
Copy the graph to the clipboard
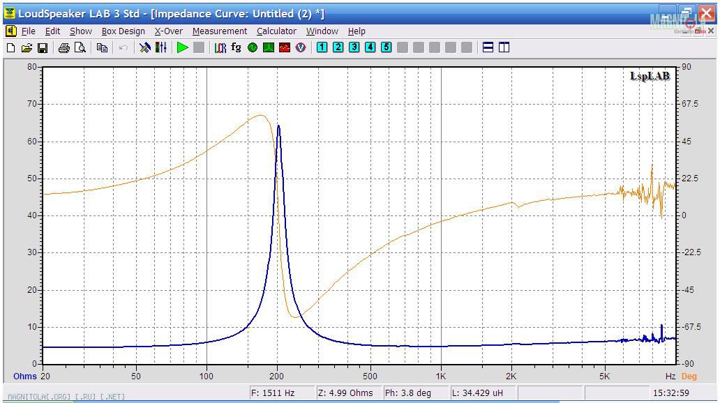click(x=102, y=47)
